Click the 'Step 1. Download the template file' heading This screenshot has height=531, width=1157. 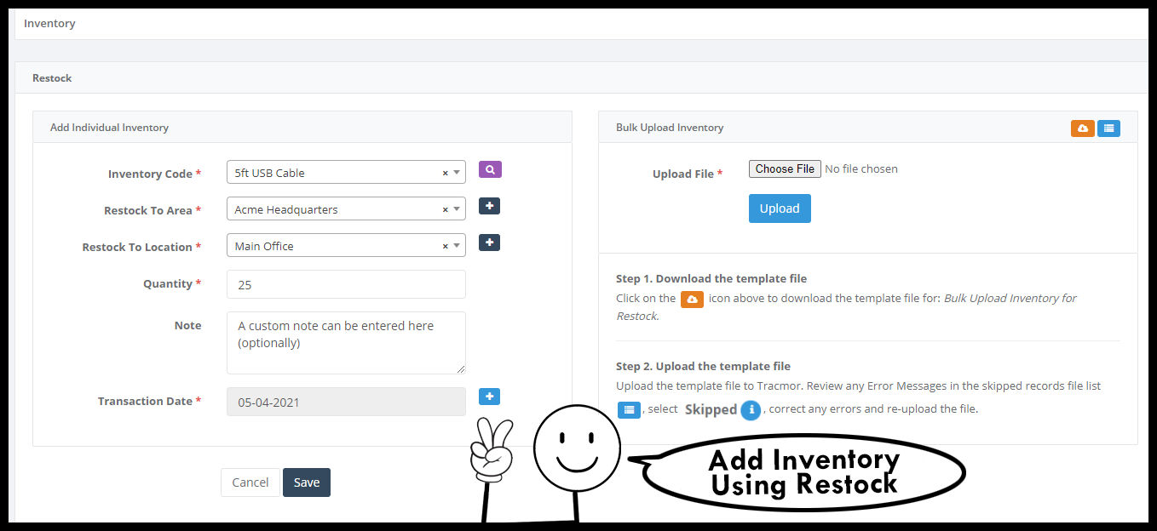click(711, 278)
